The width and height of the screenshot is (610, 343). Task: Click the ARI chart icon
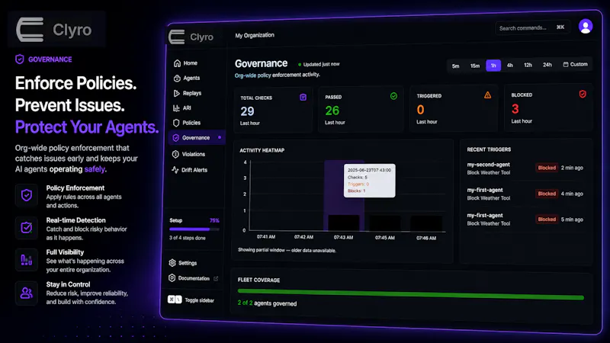tap(176, 108)
